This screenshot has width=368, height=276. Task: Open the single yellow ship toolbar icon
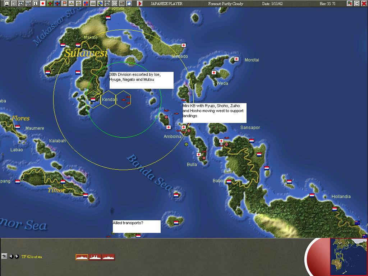click(72, 3)
